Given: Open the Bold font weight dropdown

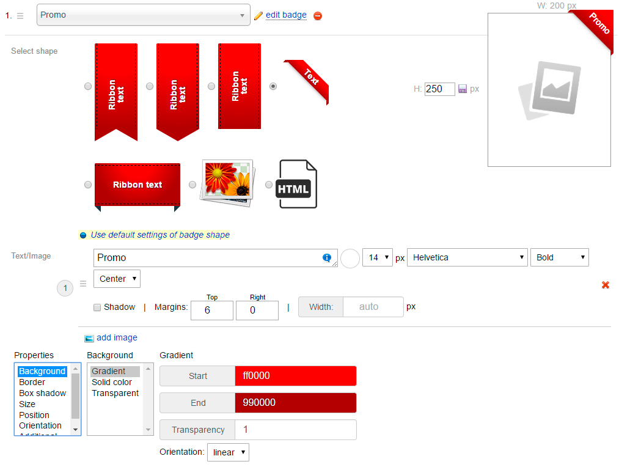Looking at the screenshot, I should coord(560,257).
